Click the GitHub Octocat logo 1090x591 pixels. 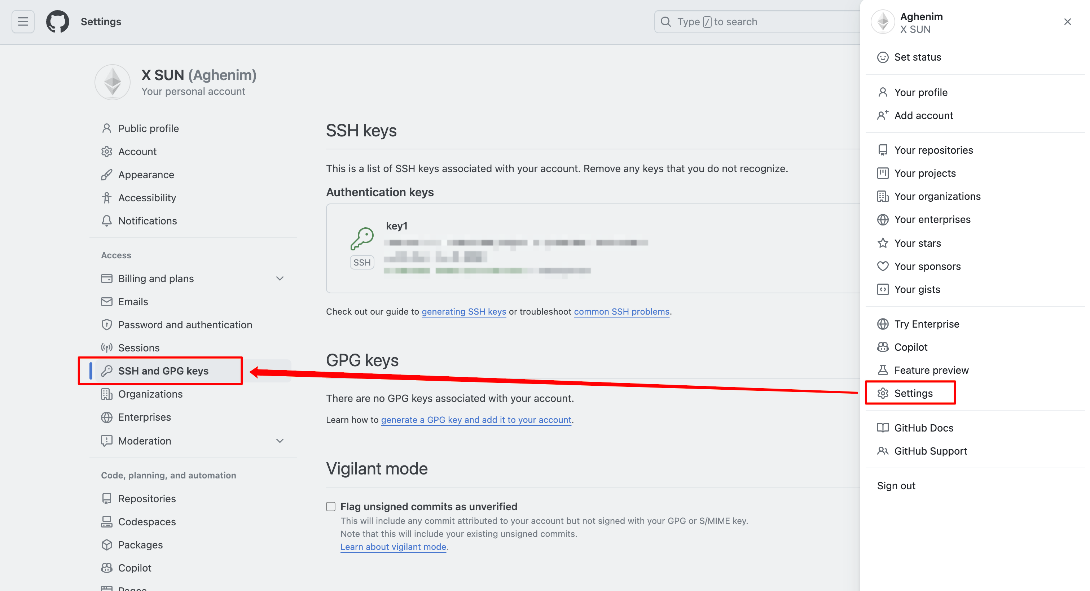(x=58, y=22)
